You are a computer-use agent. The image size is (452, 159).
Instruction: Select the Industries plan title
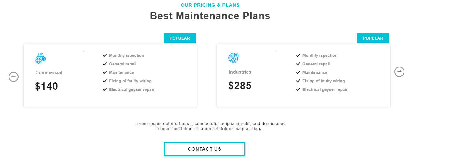[240, 72]
